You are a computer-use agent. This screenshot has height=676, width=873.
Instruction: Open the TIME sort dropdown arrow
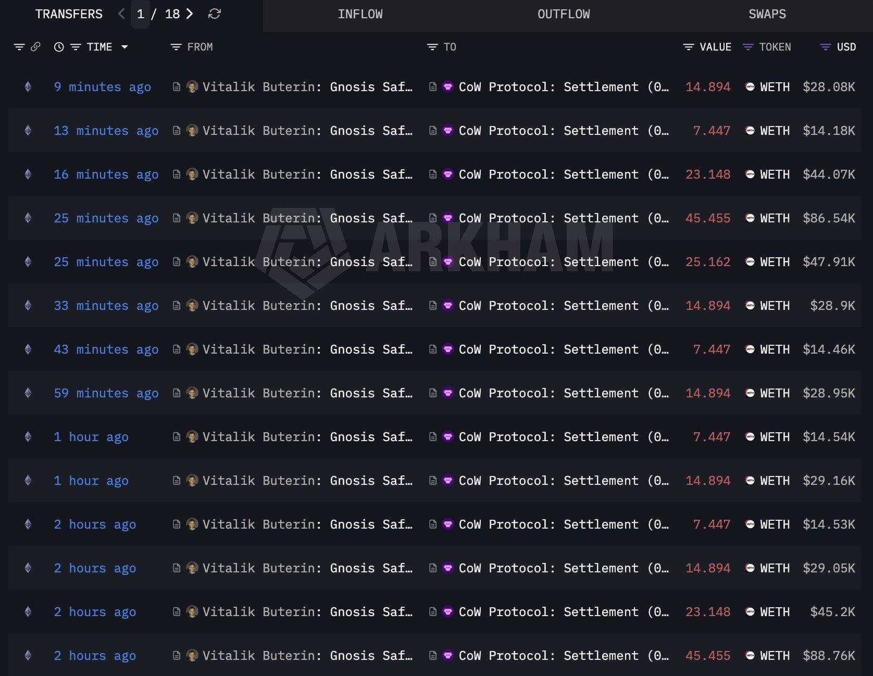coord(124,47)
